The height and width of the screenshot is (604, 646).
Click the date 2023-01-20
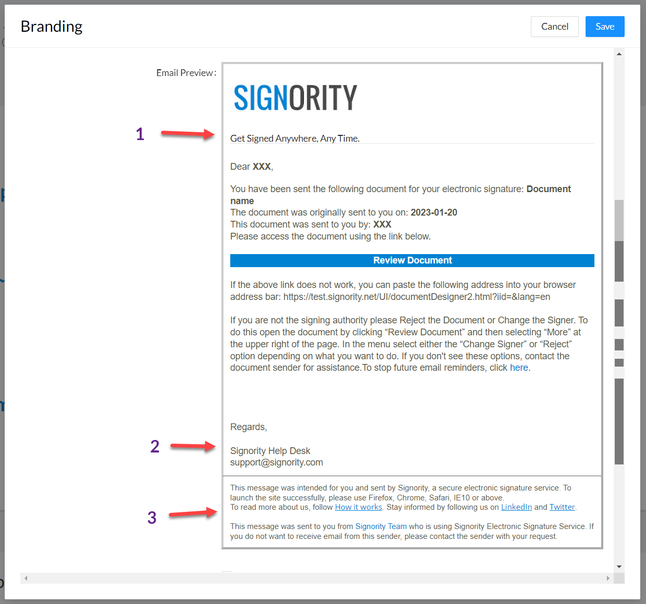click(x=434, y=212)
